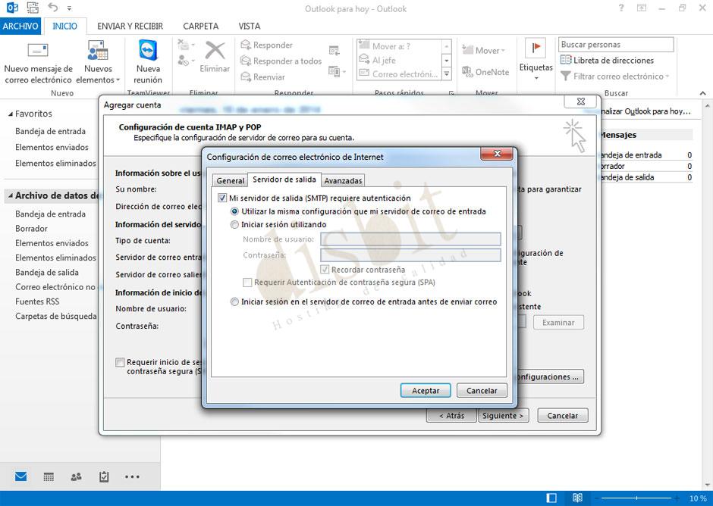Open the People navigation icon
This screenshot has width=713, height=506.
pyautogui.click(x=75, y=476)
